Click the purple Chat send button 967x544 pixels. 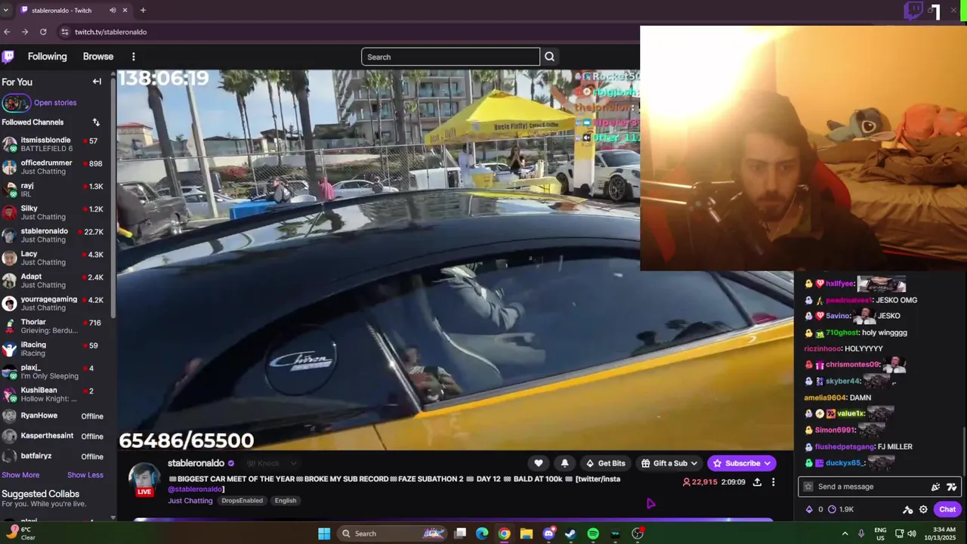947,509
